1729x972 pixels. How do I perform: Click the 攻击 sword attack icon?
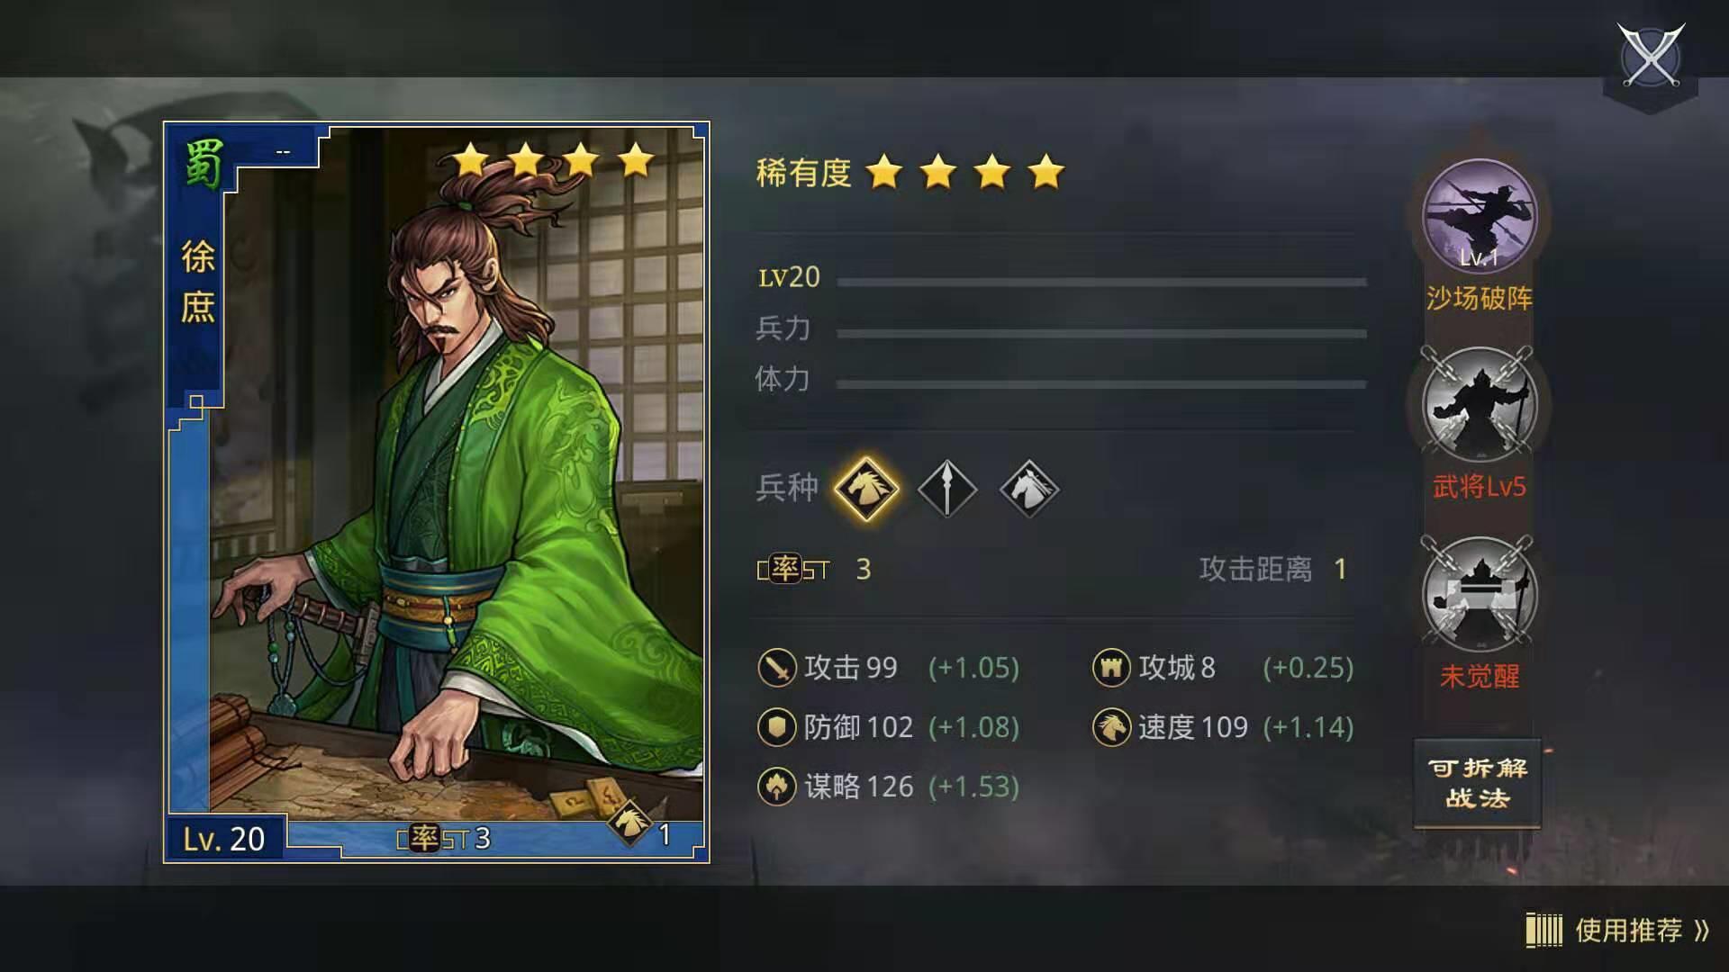tap(776, 668)
